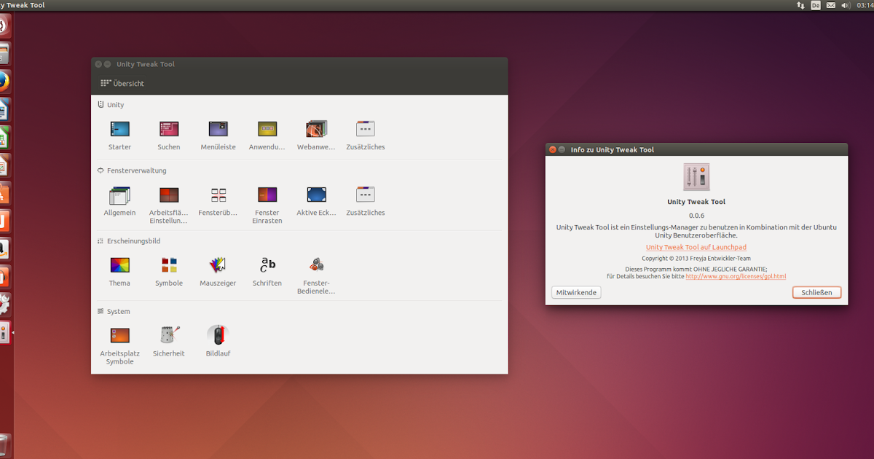Open the Allgemein window manager icon
Screen dimensions: 874x459
[x=119, y=195]
